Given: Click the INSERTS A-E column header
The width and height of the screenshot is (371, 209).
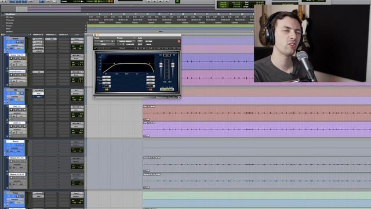Looking at the screenshot, I should [38, 35].
